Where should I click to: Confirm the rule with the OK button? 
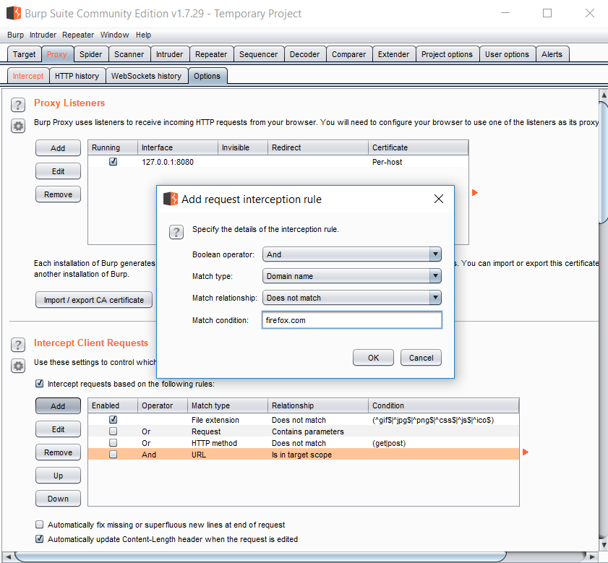373,358
